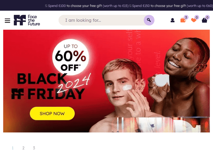
Task: Switch to banner slide 3
Action: click(34, 148)
